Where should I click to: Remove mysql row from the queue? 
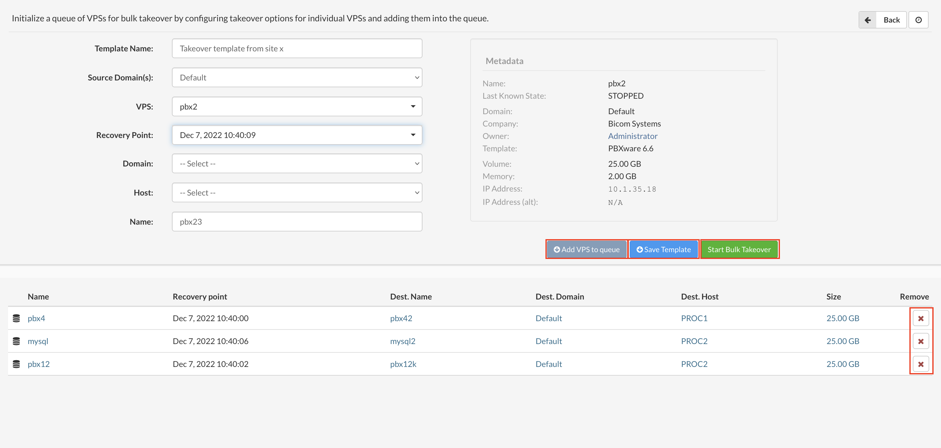(x=920, y=341)
